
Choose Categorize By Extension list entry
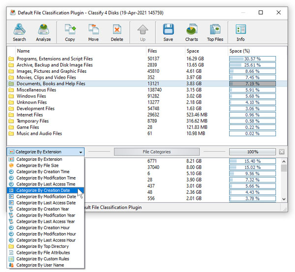[x=46, y=159]
